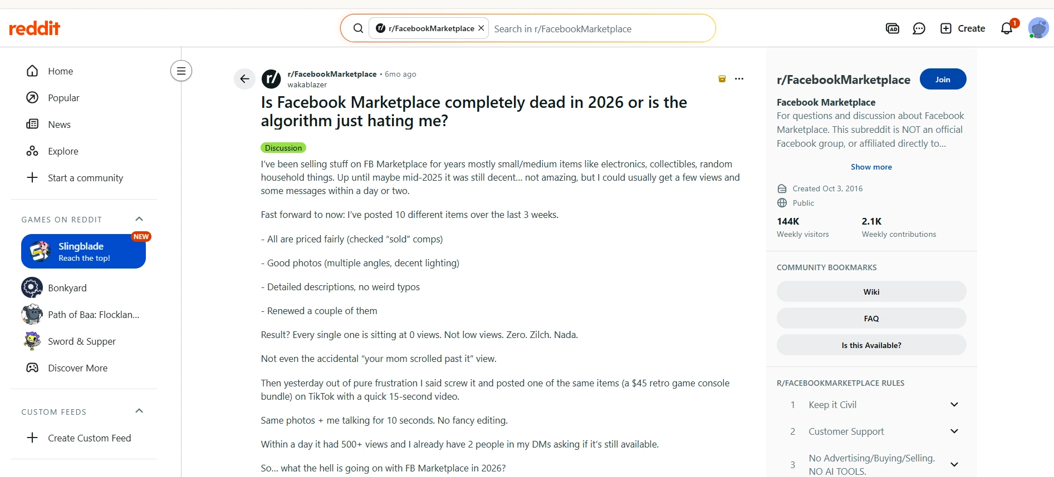Image resolution: width=1054 pixels, height=477 pixels.
Task: Collapse the Custom Feeds section
Action: [139, 411]
